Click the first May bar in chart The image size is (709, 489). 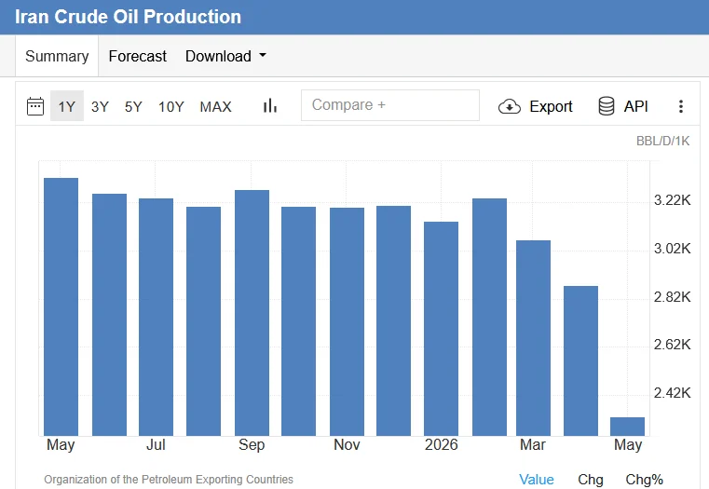(61, 306)
